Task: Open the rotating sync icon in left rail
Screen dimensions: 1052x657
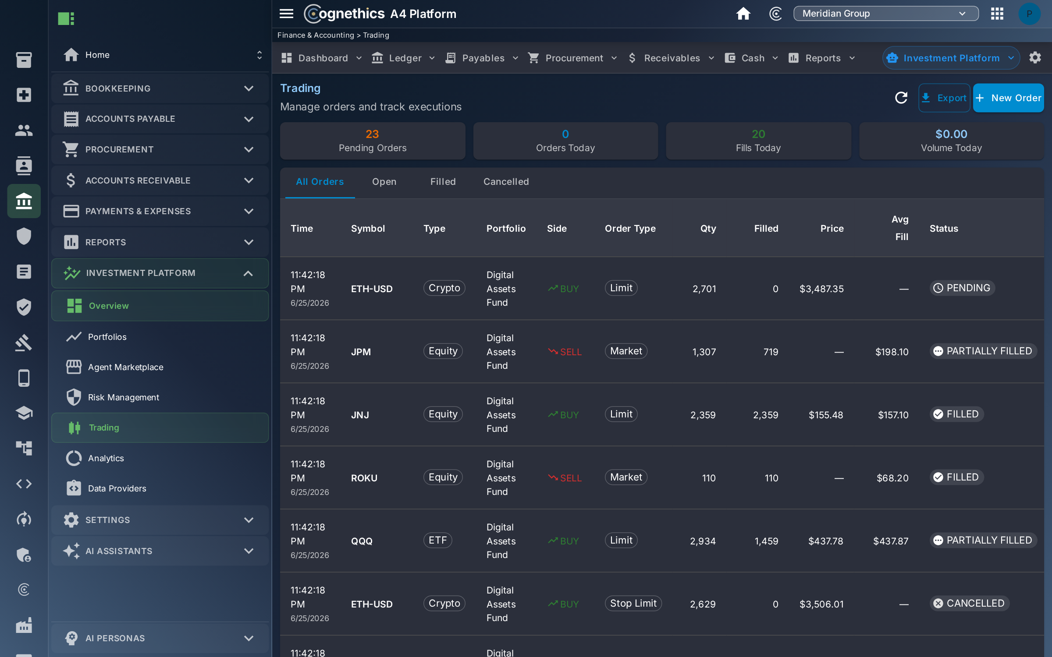Action: pos(24,519)
